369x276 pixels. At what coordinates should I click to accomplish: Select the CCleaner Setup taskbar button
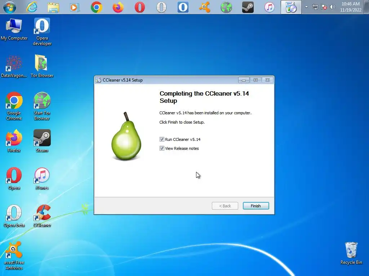coord(291,7)
